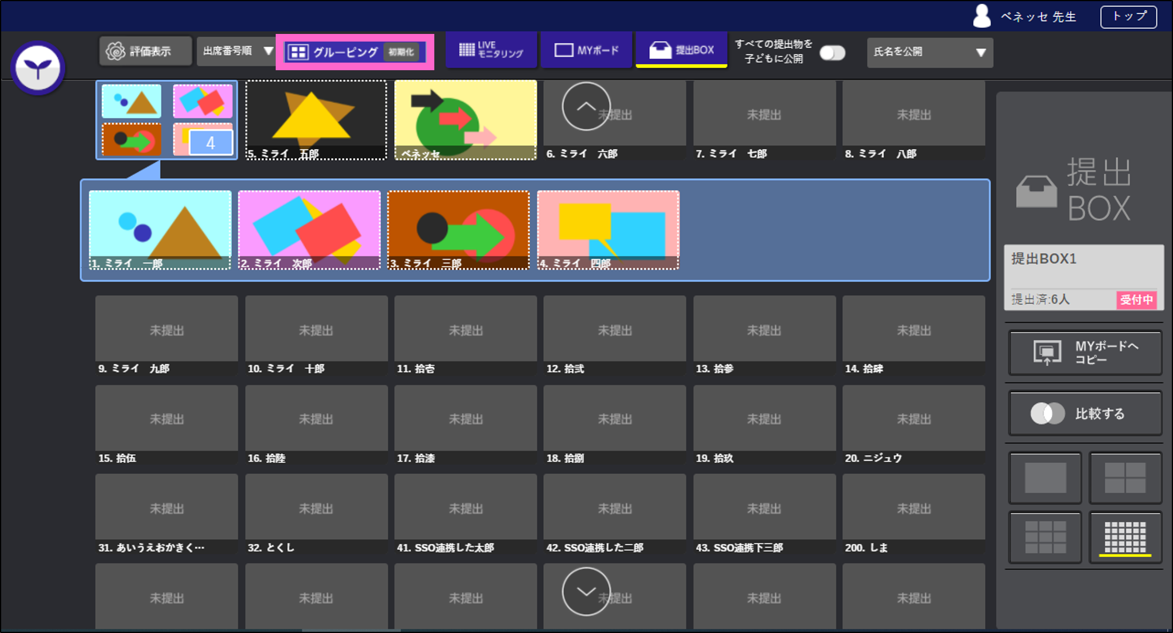Open the 出席番号順 sort dropdown
Image resolution: width=1173 pixels, height=633 pixels.
(237, 51)
